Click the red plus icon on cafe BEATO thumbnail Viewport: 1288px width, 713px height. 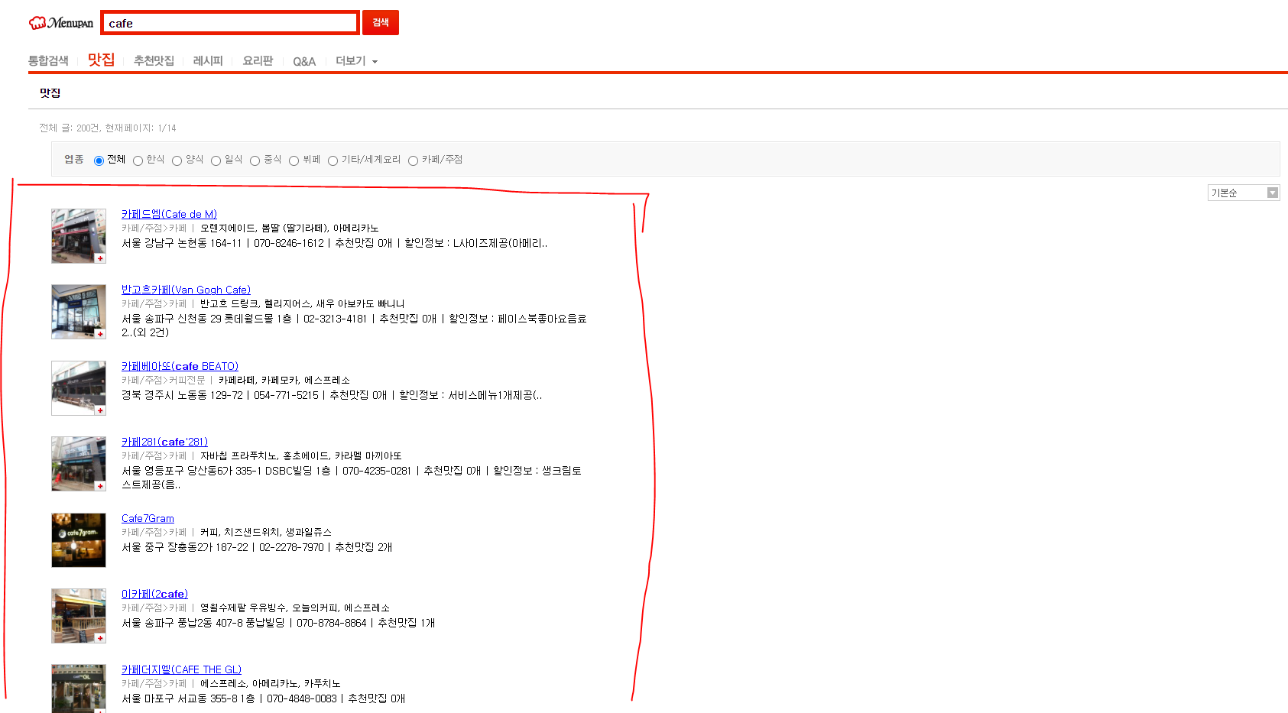click(100, 410)
